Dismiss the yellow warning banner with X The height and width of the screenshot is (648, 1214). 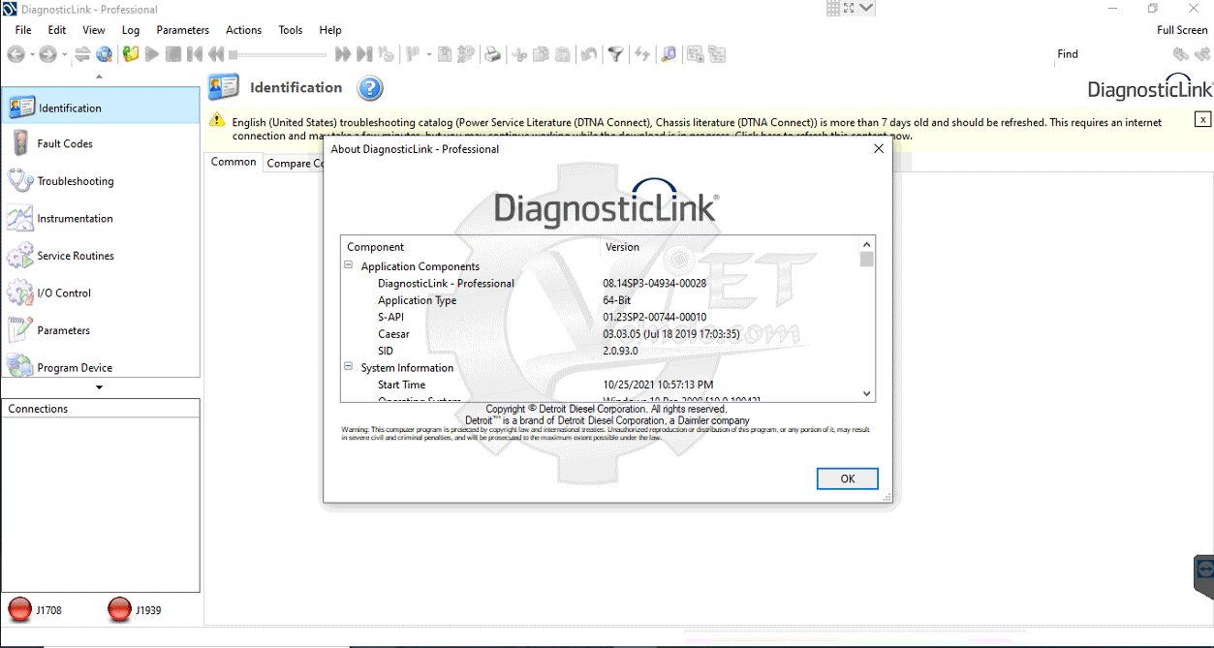[1202, 119]
